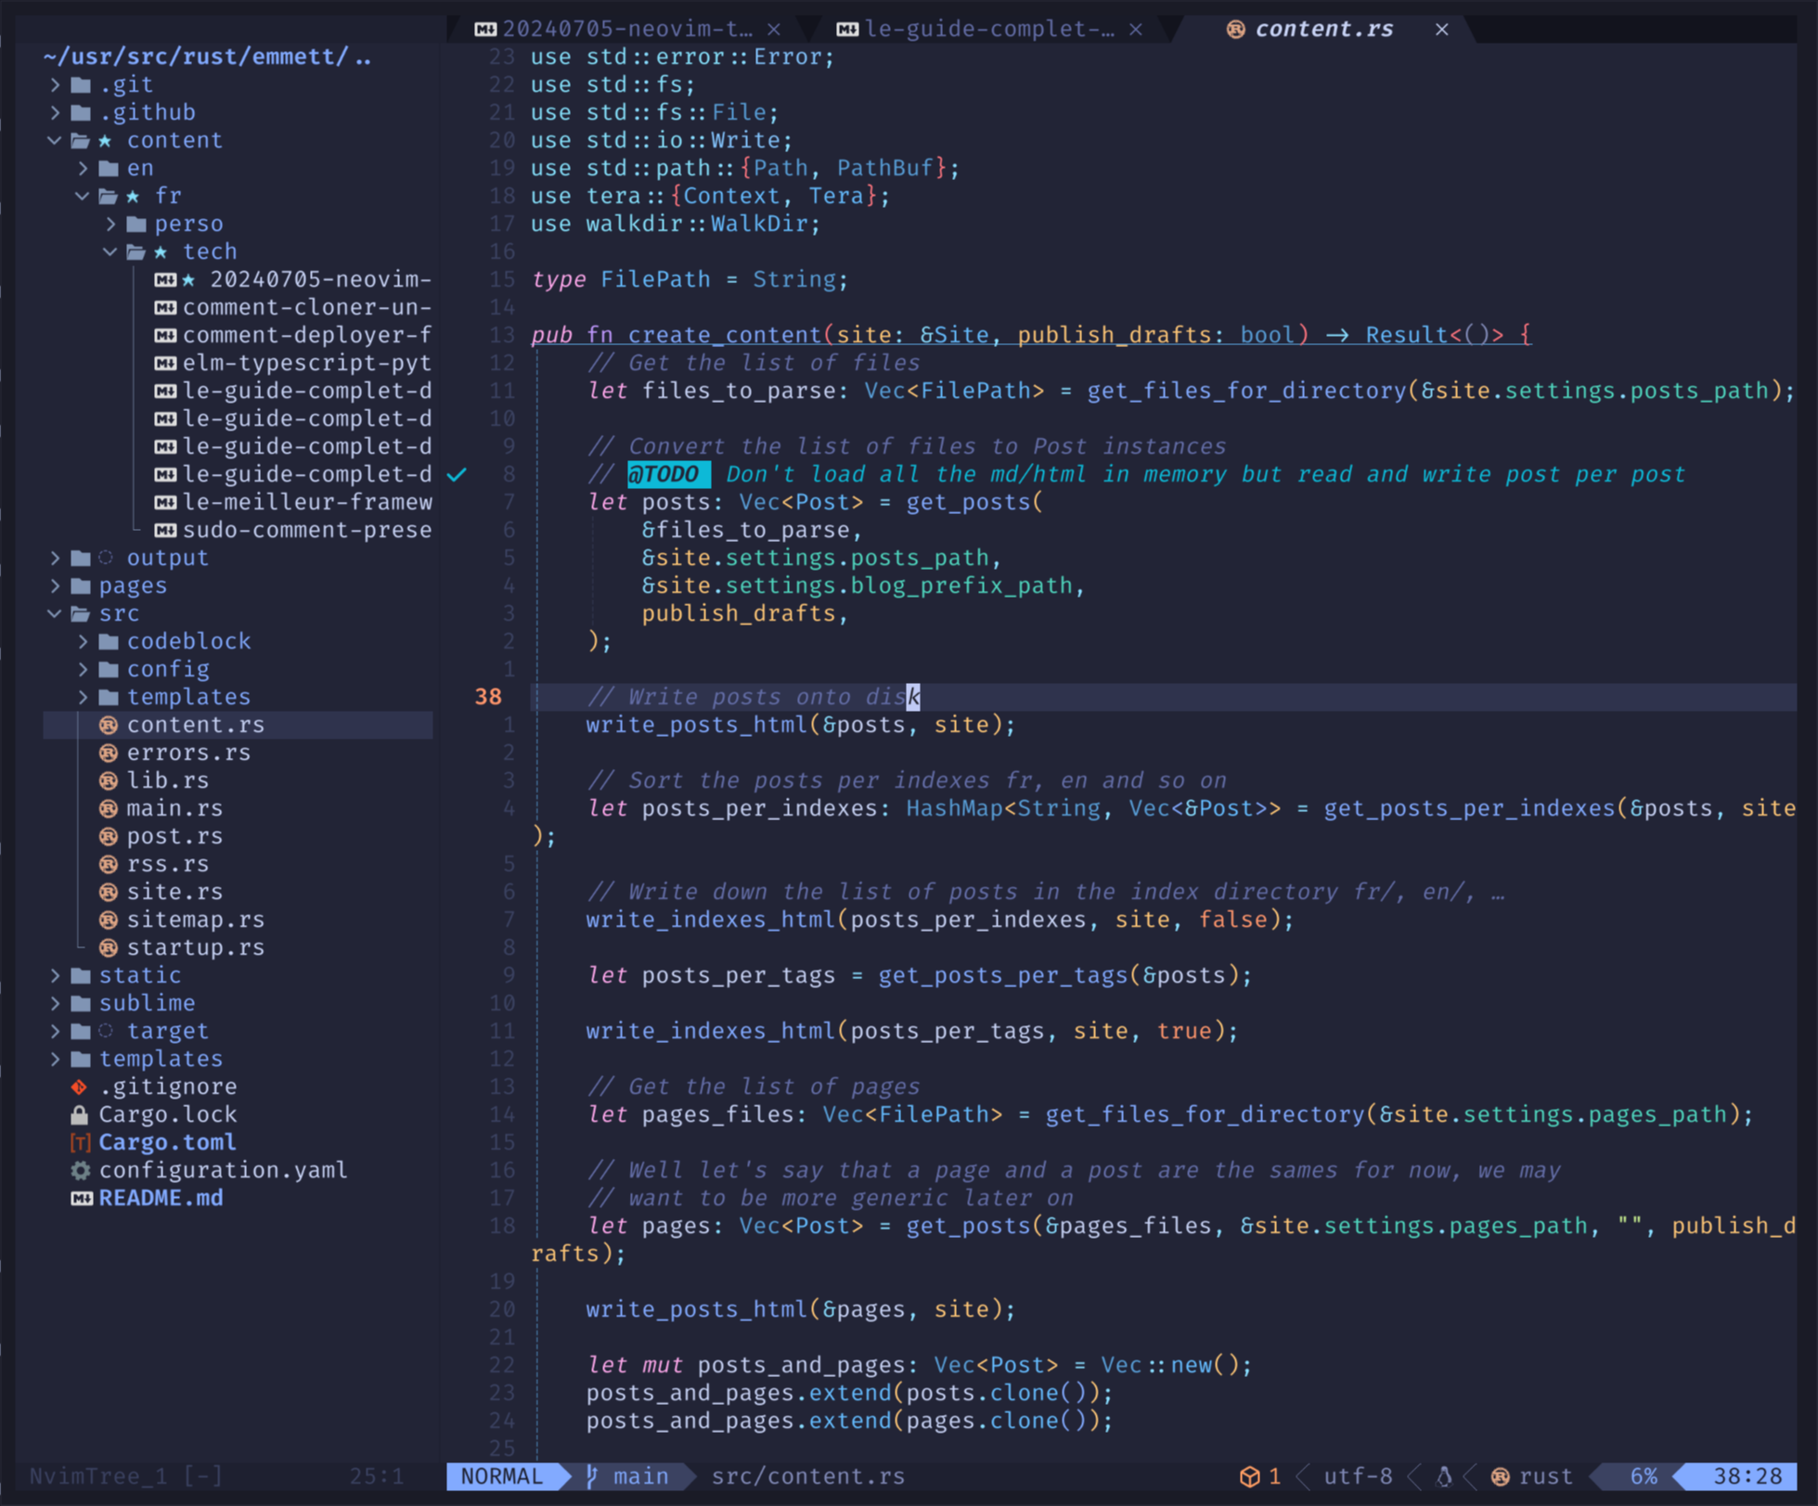Select the content.rs tab
The width and height of the screenshot is (1818, 1506).
(x=1323, y=29)
